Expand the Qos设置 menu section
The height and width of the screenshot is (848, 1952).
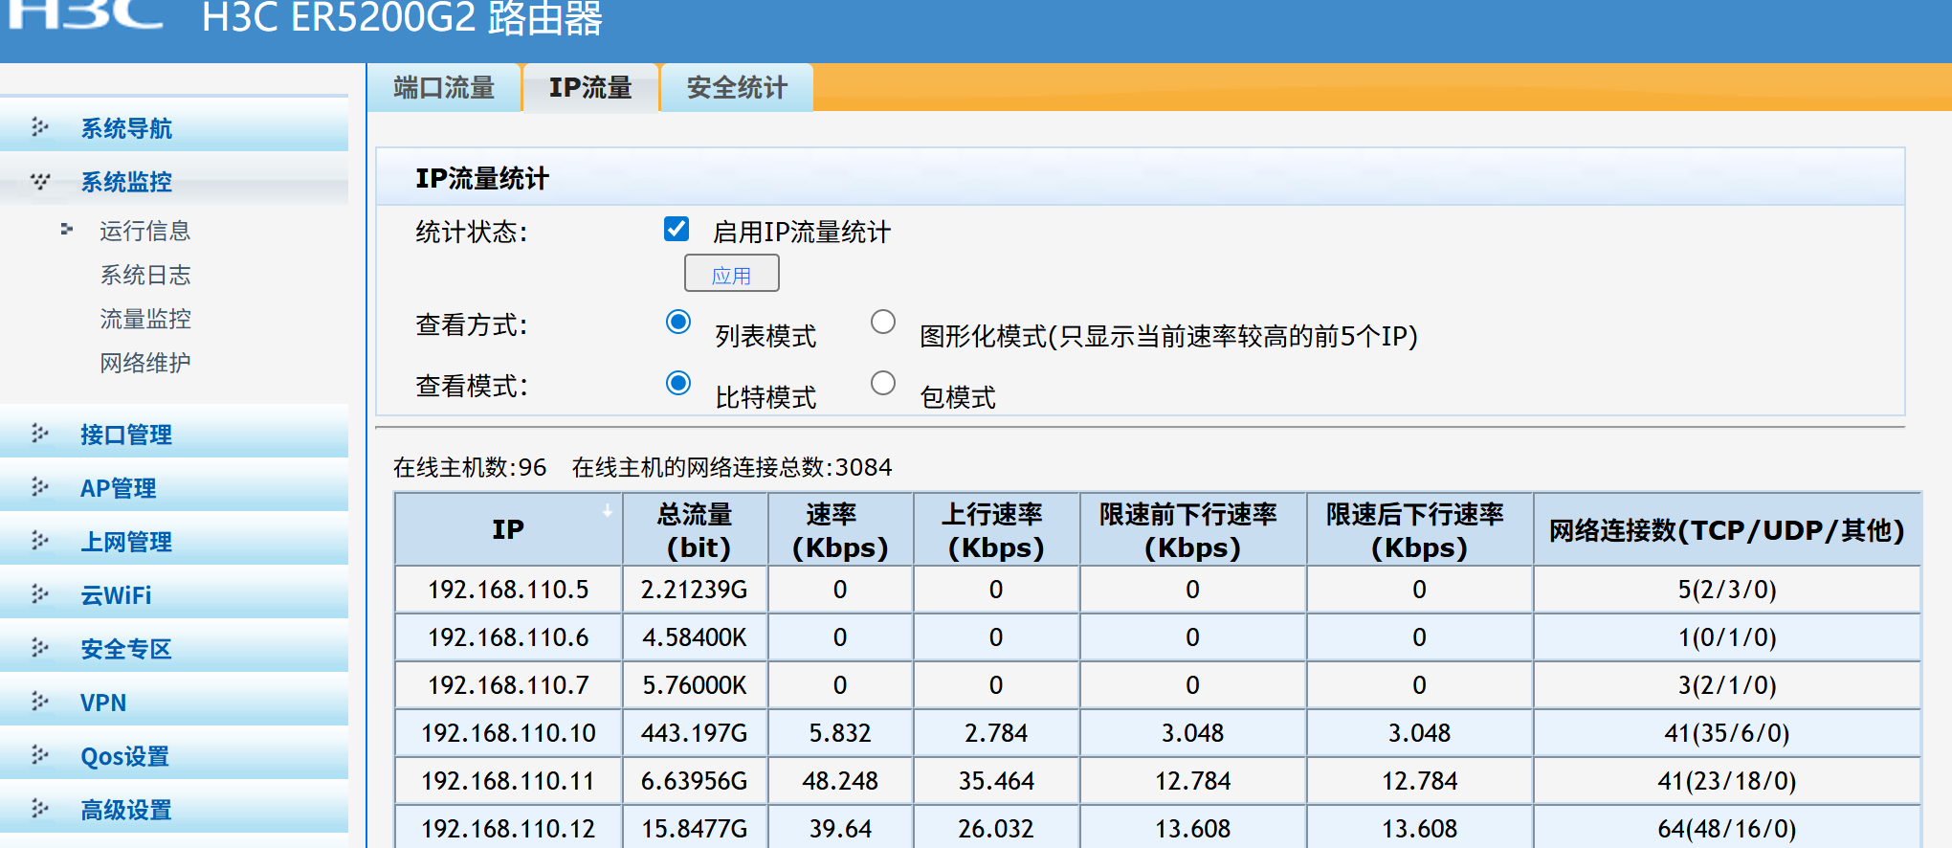124,756
